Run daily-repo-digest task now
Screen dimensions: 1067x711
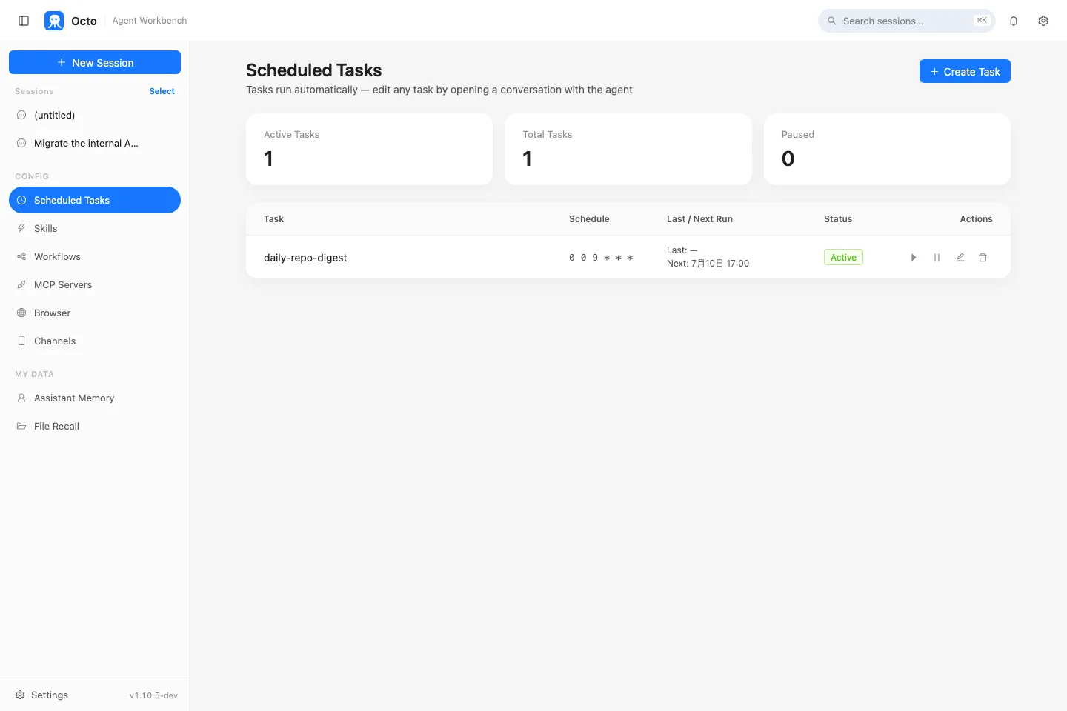coord(914,258)
